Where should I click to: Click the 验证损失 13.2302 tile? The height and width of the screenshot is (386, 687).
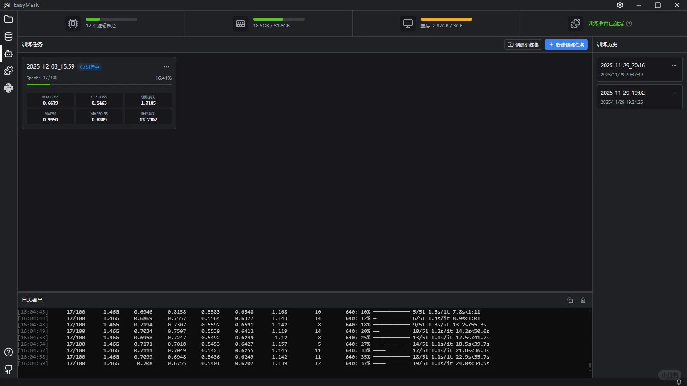click(x=148, y=117)
